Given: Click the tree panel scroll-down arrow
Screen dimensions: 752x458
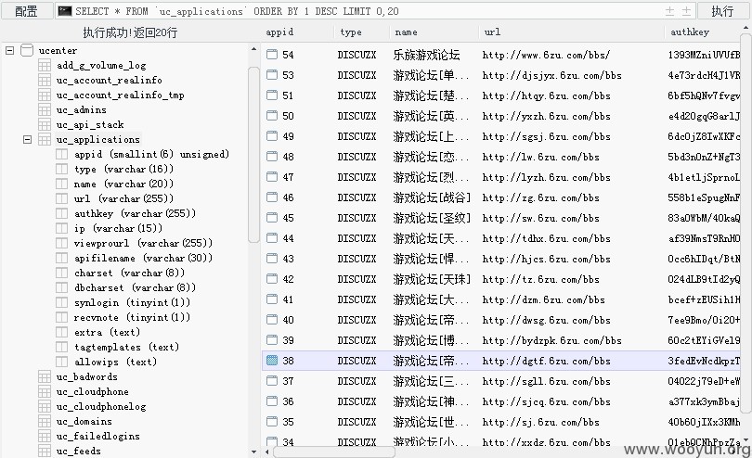Looking at the screenshot, I should pyautogui.click(x=253, y=452).
